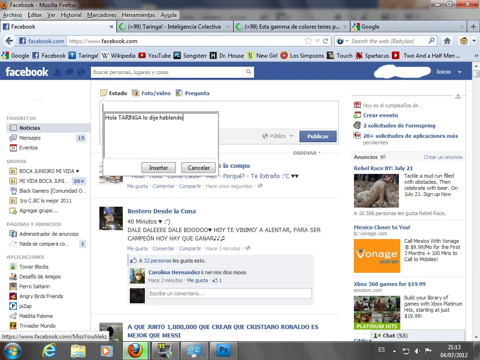
Task: Open Windows Explorer folder on taskbar
Action: coord(78,351)
